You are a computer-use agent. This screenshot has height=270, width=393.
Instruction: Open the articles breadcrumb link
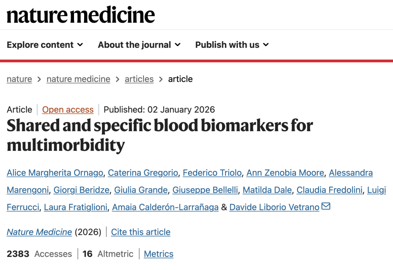point(139,79)
